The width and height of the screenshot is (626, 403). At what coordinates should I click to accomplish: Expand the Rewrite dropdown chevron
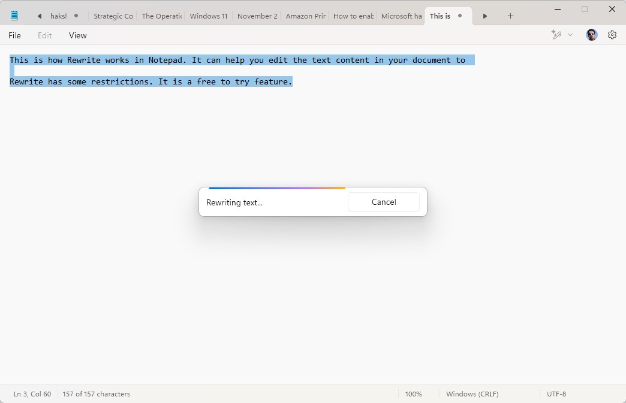[x=570, y=35]
